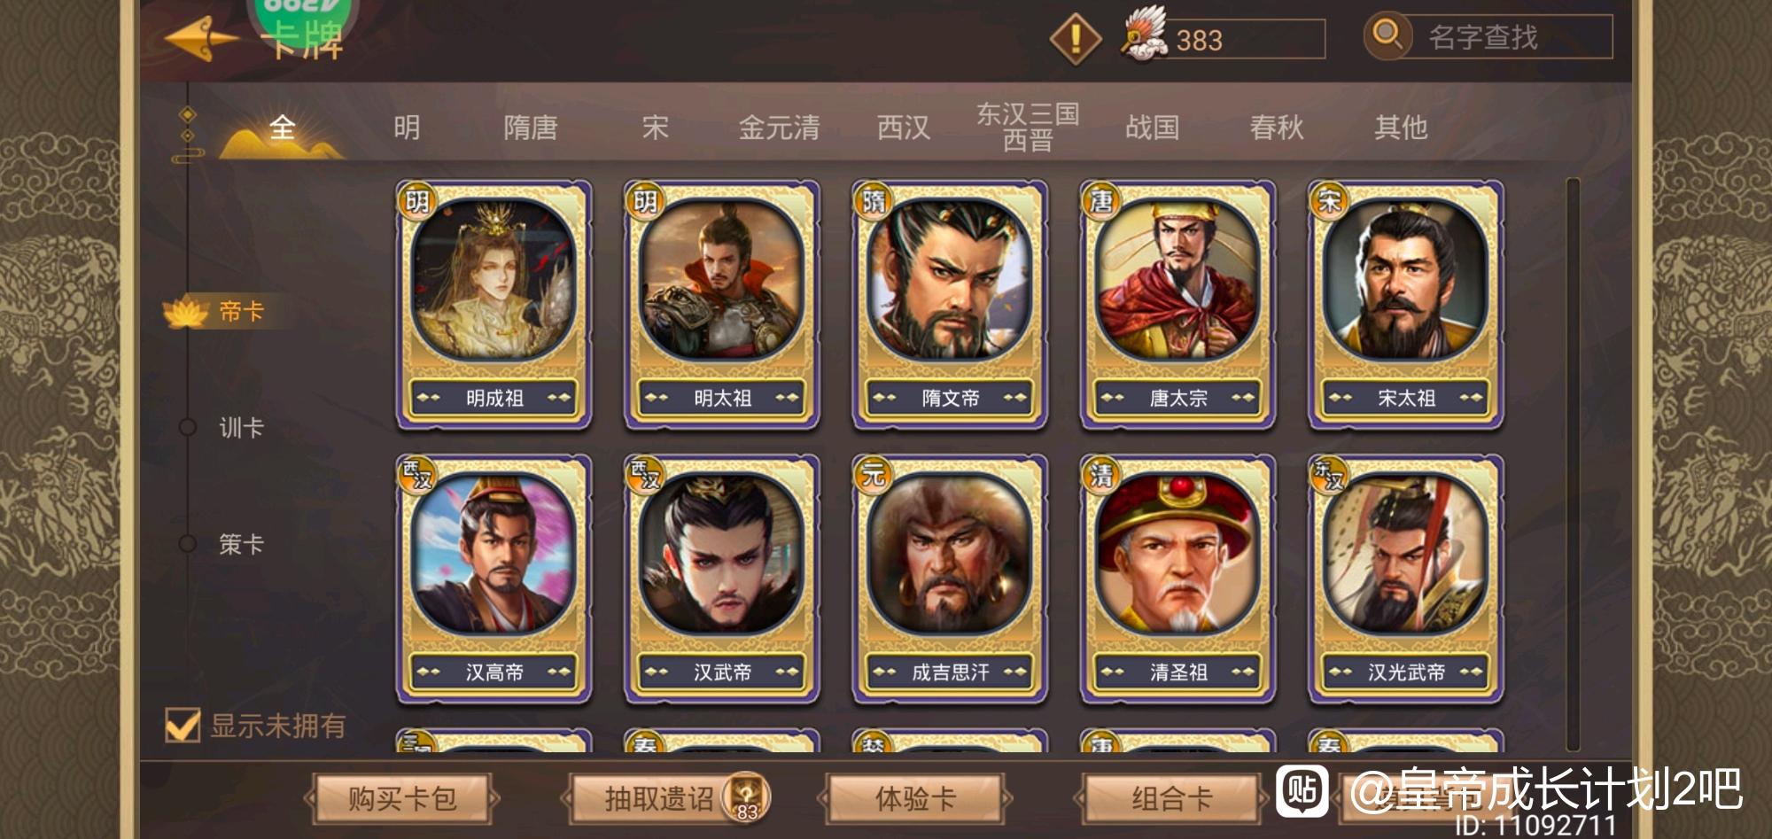Switch to the 东汉三国西晋 tab
The image size is (1772, 839).
click(x=1028, y=127)
